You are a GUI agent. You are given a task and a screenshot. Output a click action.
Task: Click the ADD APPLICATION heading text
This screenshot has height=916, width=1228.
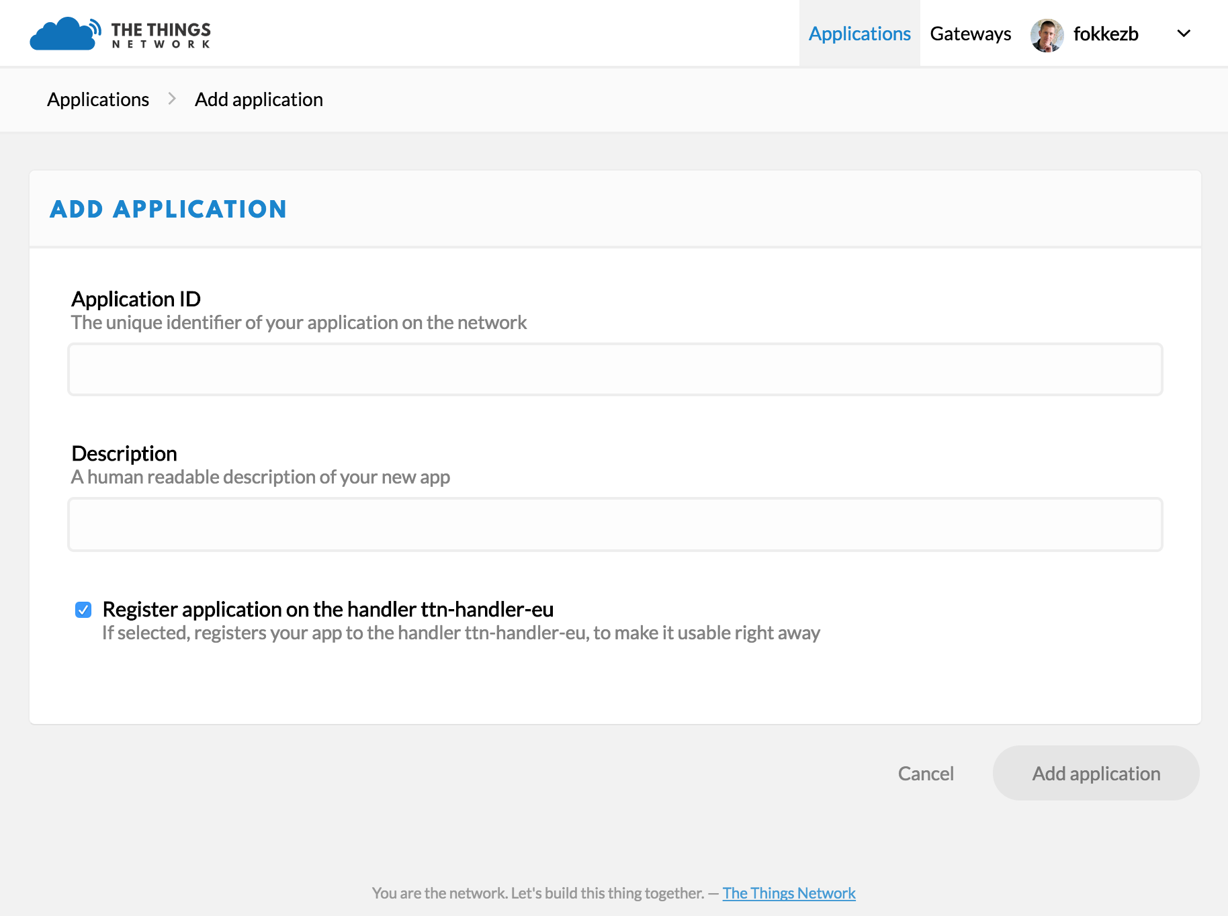169,209
